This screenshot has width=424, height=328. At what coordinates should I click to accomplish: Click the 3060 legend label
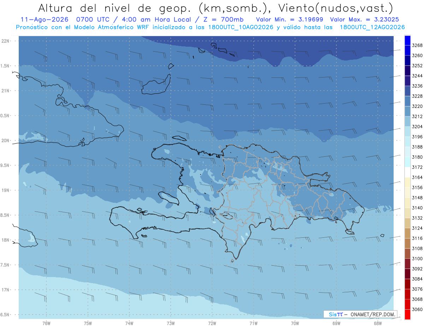pos(417,309)
